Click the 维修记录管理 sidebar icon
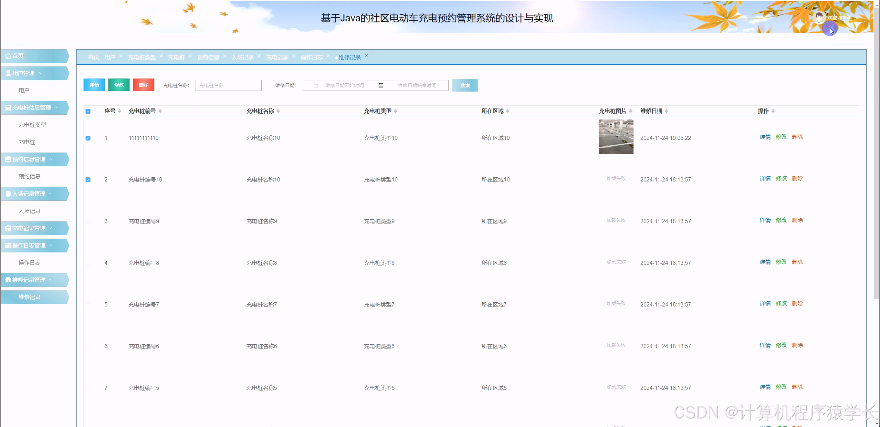Image resolution: width=880 pixels, height=427 pixels. pos(8,280)
